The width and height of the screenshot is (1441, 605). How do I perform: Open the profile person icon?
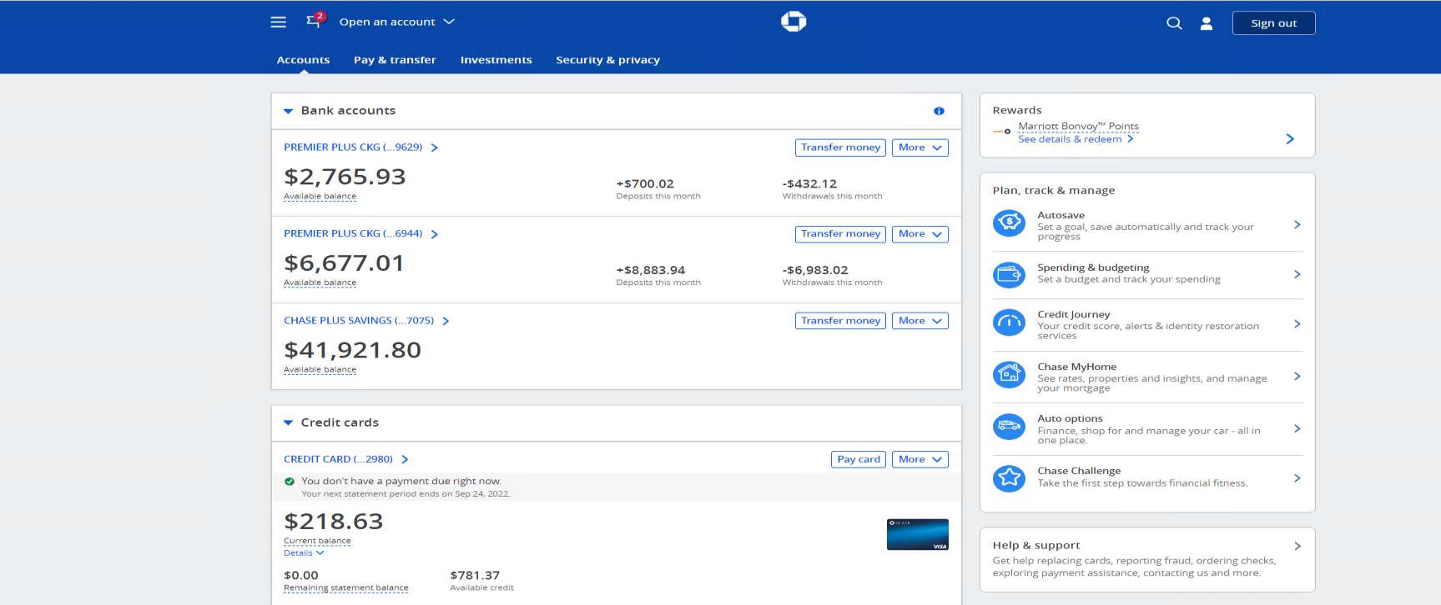[1207, 23]
